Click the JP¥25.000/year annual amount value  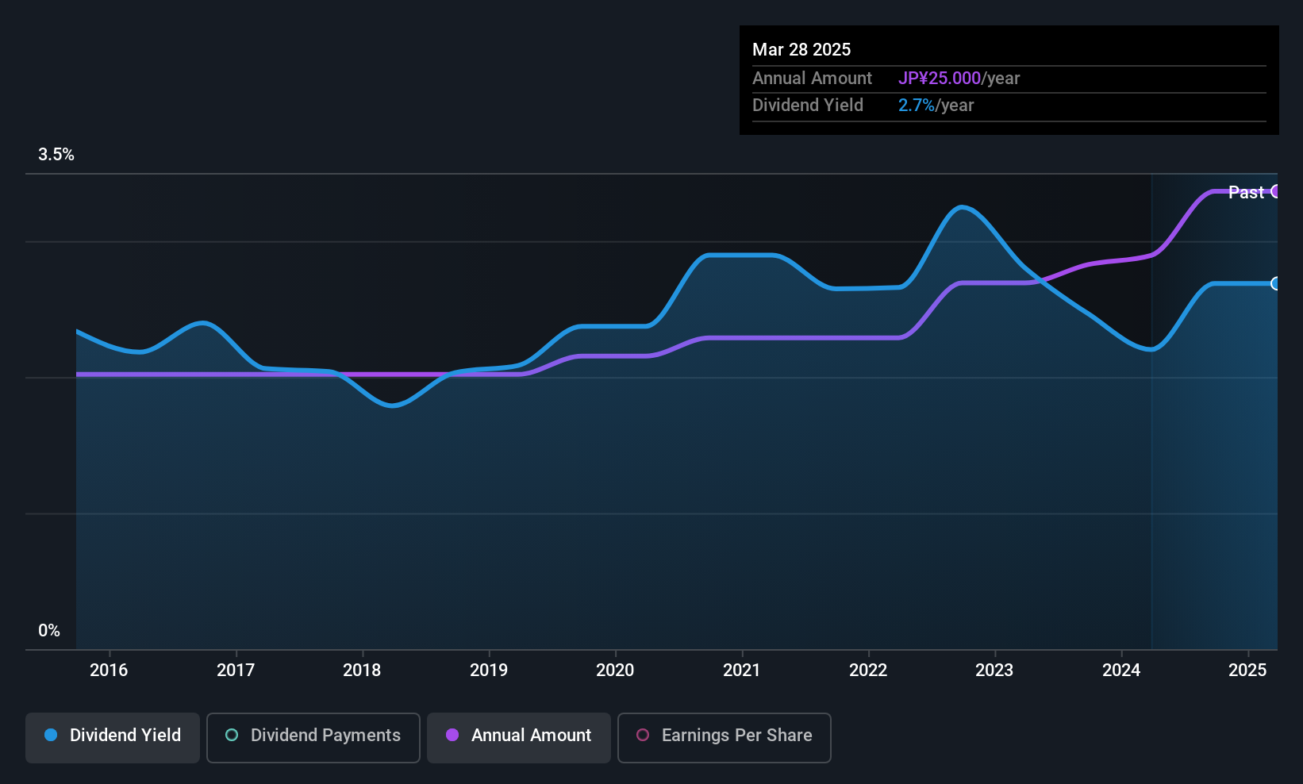[x=959, y=79]
